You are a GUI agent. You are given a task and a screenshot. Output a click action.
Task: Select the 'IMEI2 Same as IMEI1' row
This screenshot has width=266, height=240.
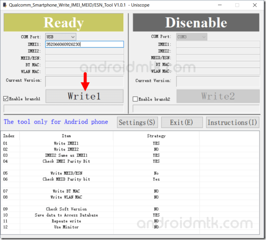coord(130,155)
